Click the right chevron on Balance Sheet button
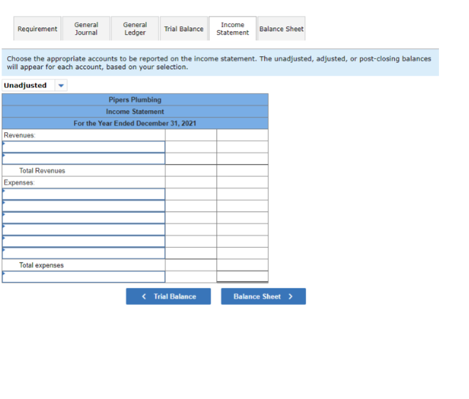469x399 pixels. coord(290,296)
